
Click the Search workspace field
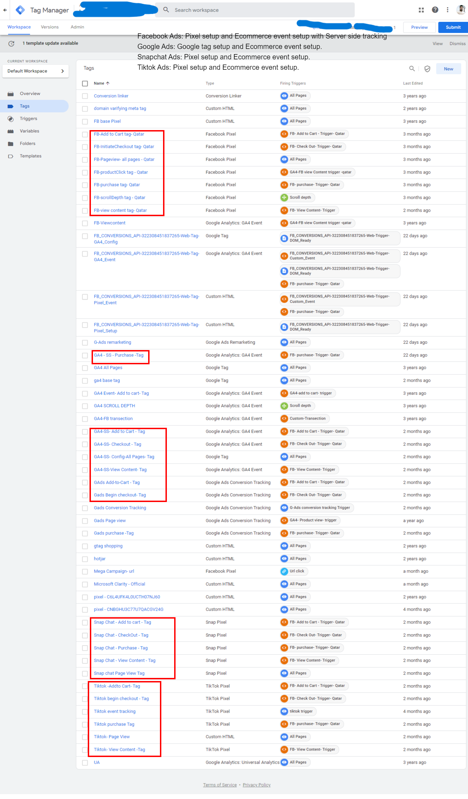point(255,10)
